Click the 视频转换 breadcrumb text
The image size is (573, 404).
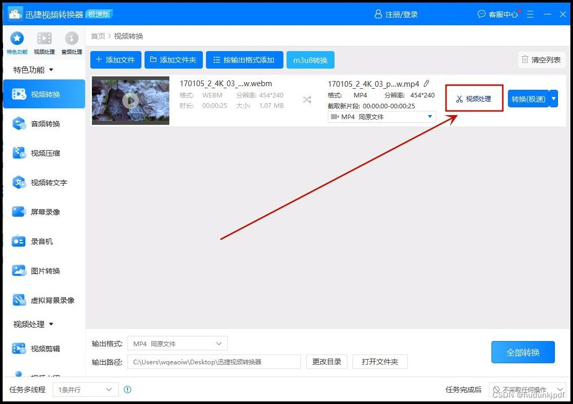pos(128,36)
